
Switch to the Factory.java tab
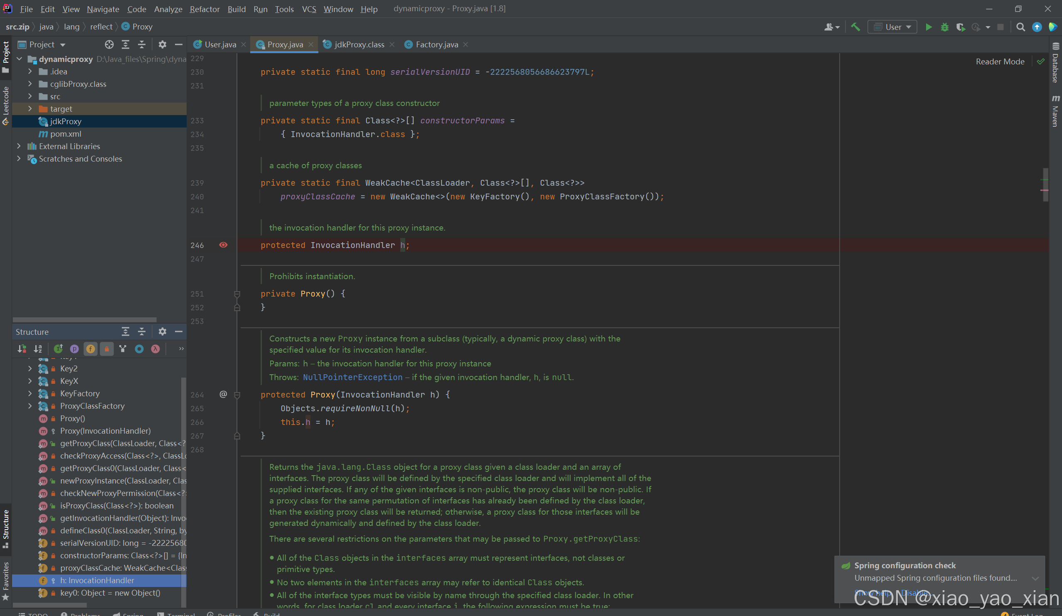coord(436,44)
